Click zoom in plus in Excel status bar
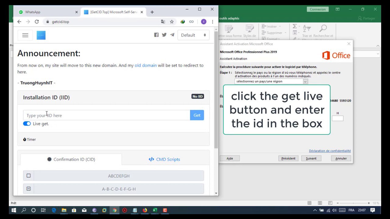This screenshot has width=390, height=219. coord(369,203)
